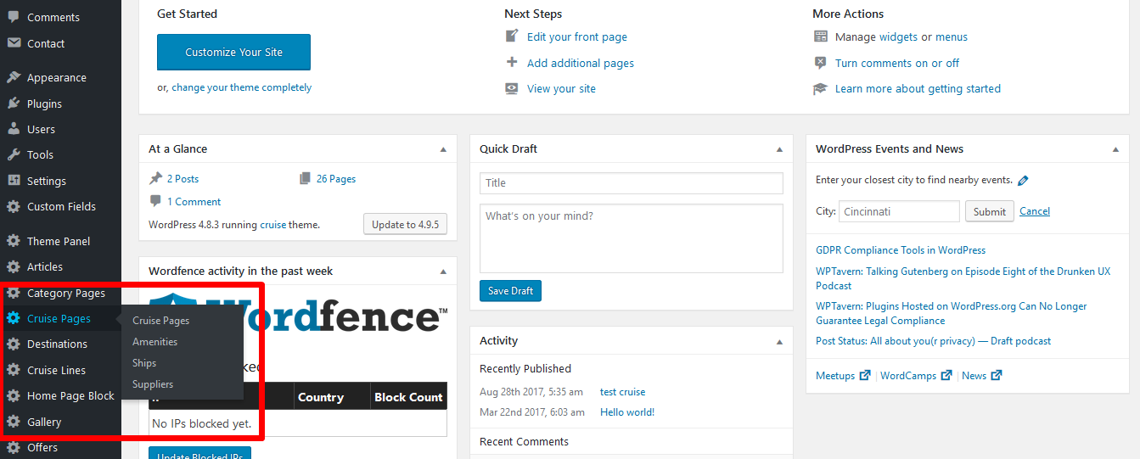Click the Cruise Lines gear icon
Screen dimensions: 1140x459
click(14, 370)
